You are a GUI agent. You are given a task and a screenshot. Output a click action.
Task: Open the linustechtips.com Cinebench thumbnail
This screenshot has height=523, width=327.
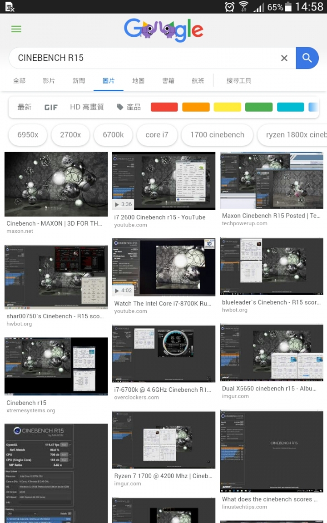272,451
